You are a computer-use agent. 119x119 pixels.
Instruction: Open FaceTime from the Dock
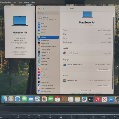[x=51, y=99]
